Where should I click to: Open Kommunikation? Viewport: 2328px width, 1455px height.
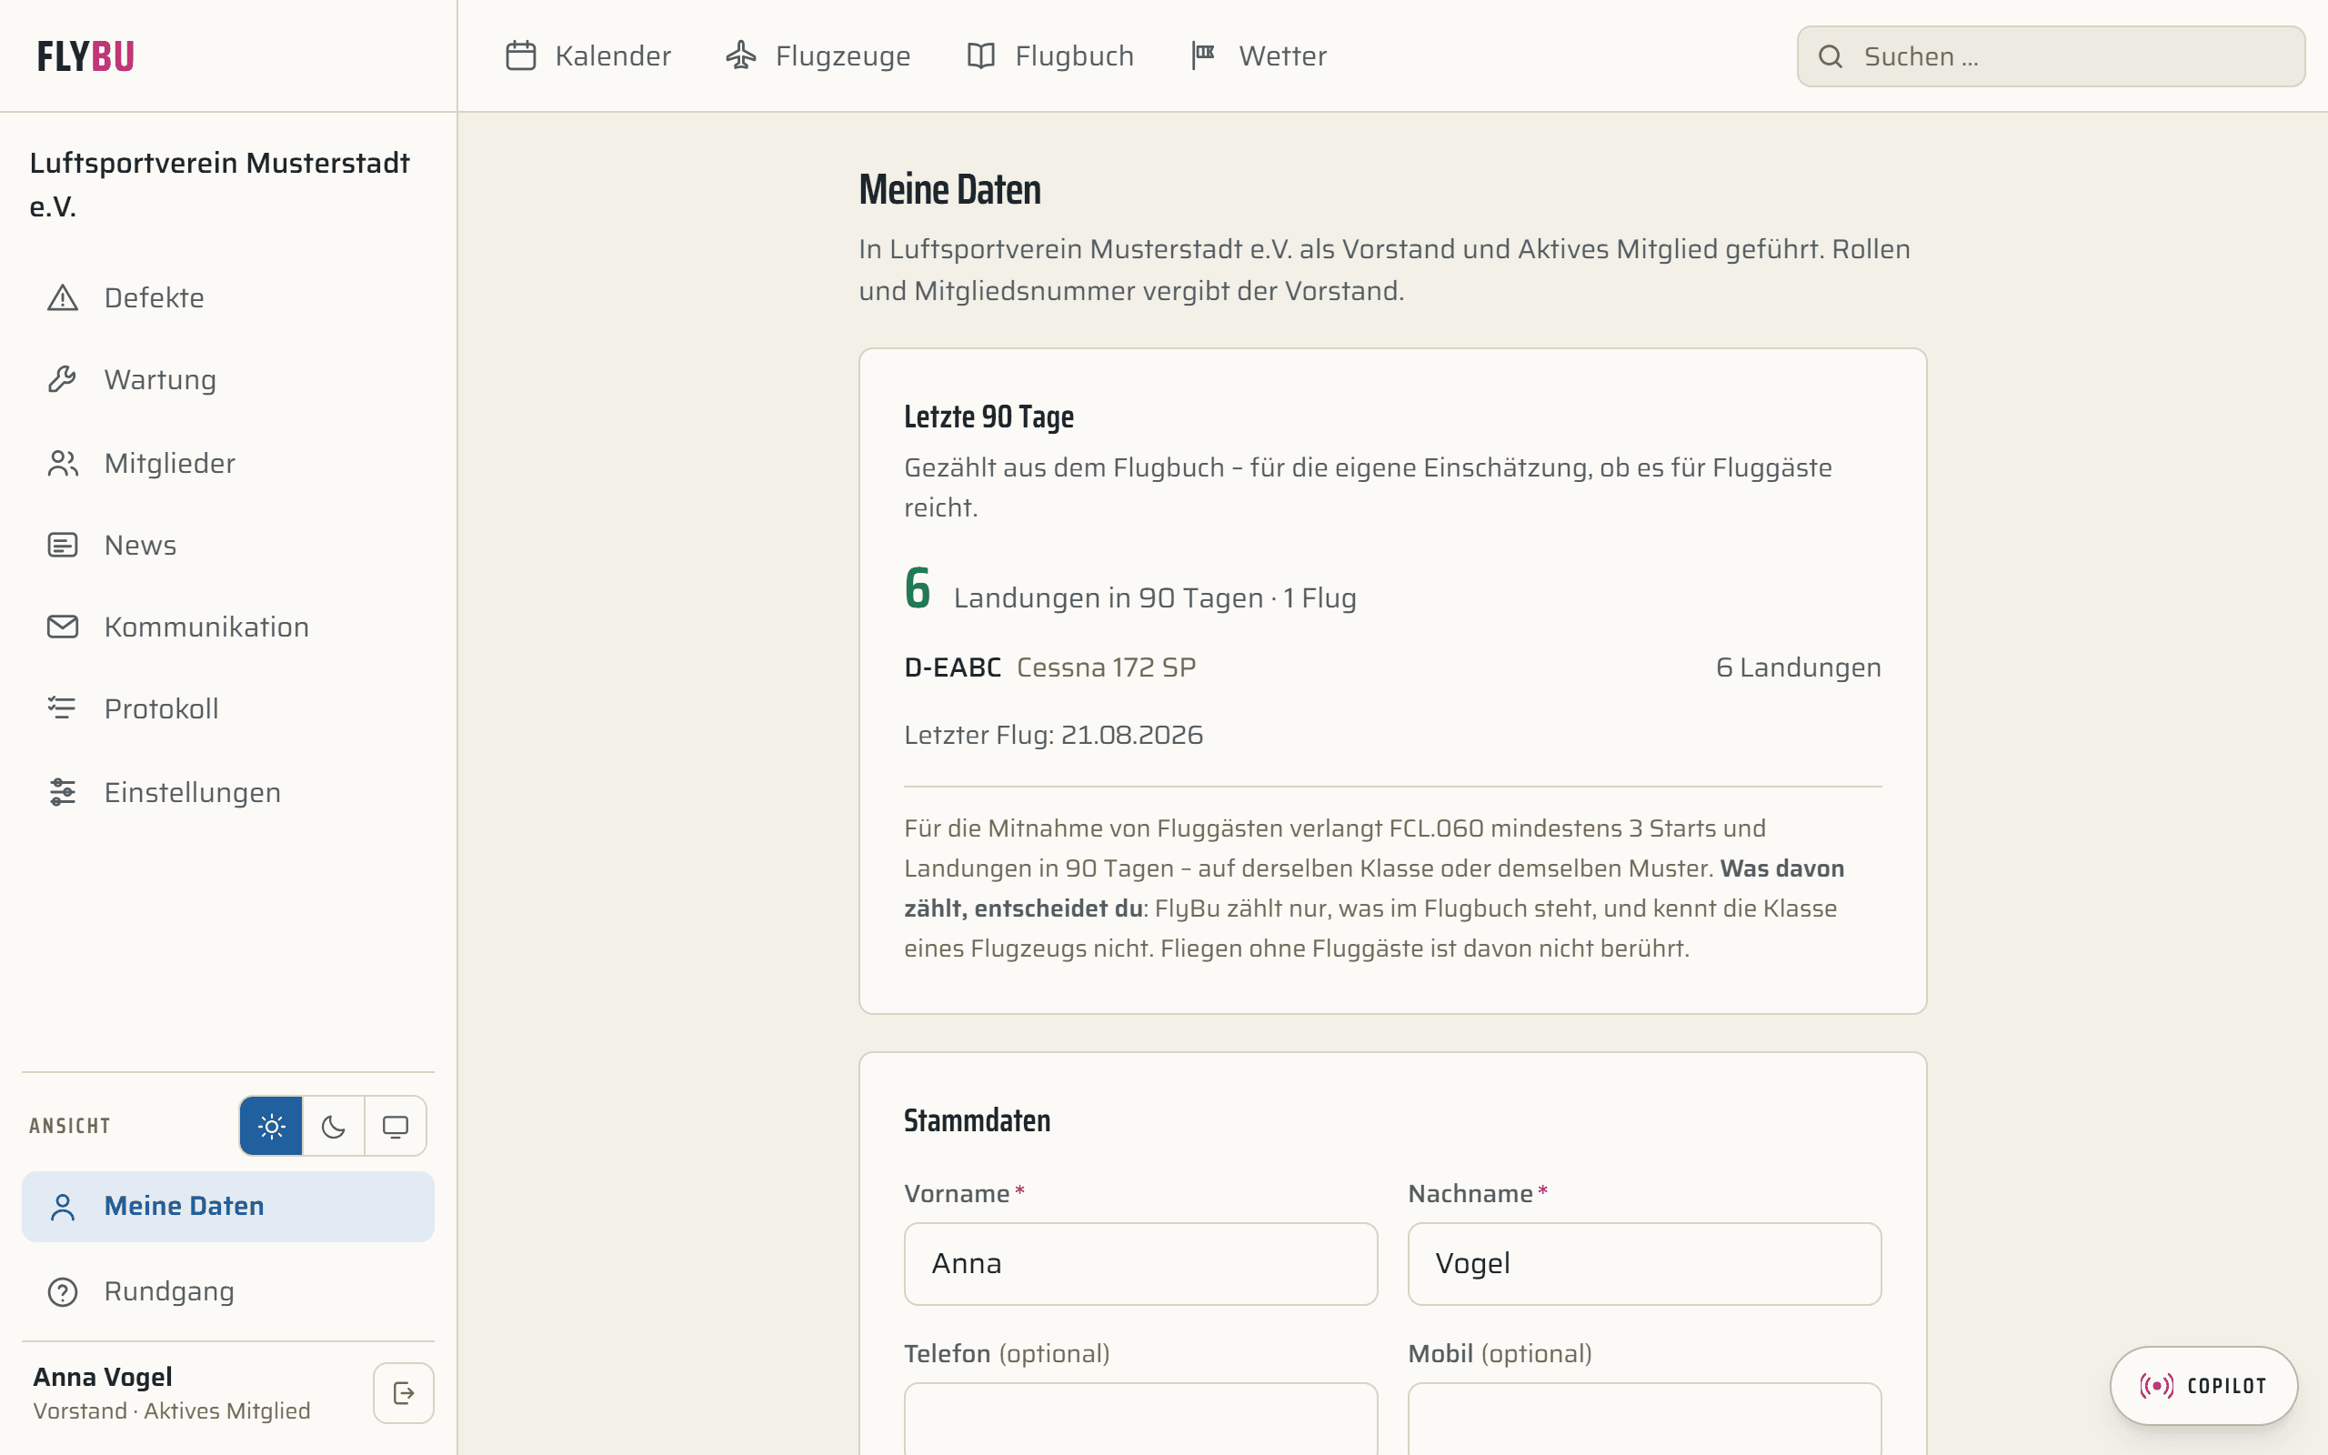[x=228, y=627]
